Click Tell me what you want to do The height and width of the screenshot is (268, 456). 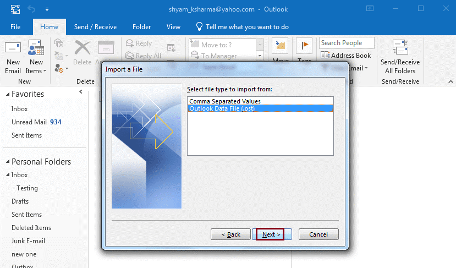pyautogui.click(x=247, y=27)
